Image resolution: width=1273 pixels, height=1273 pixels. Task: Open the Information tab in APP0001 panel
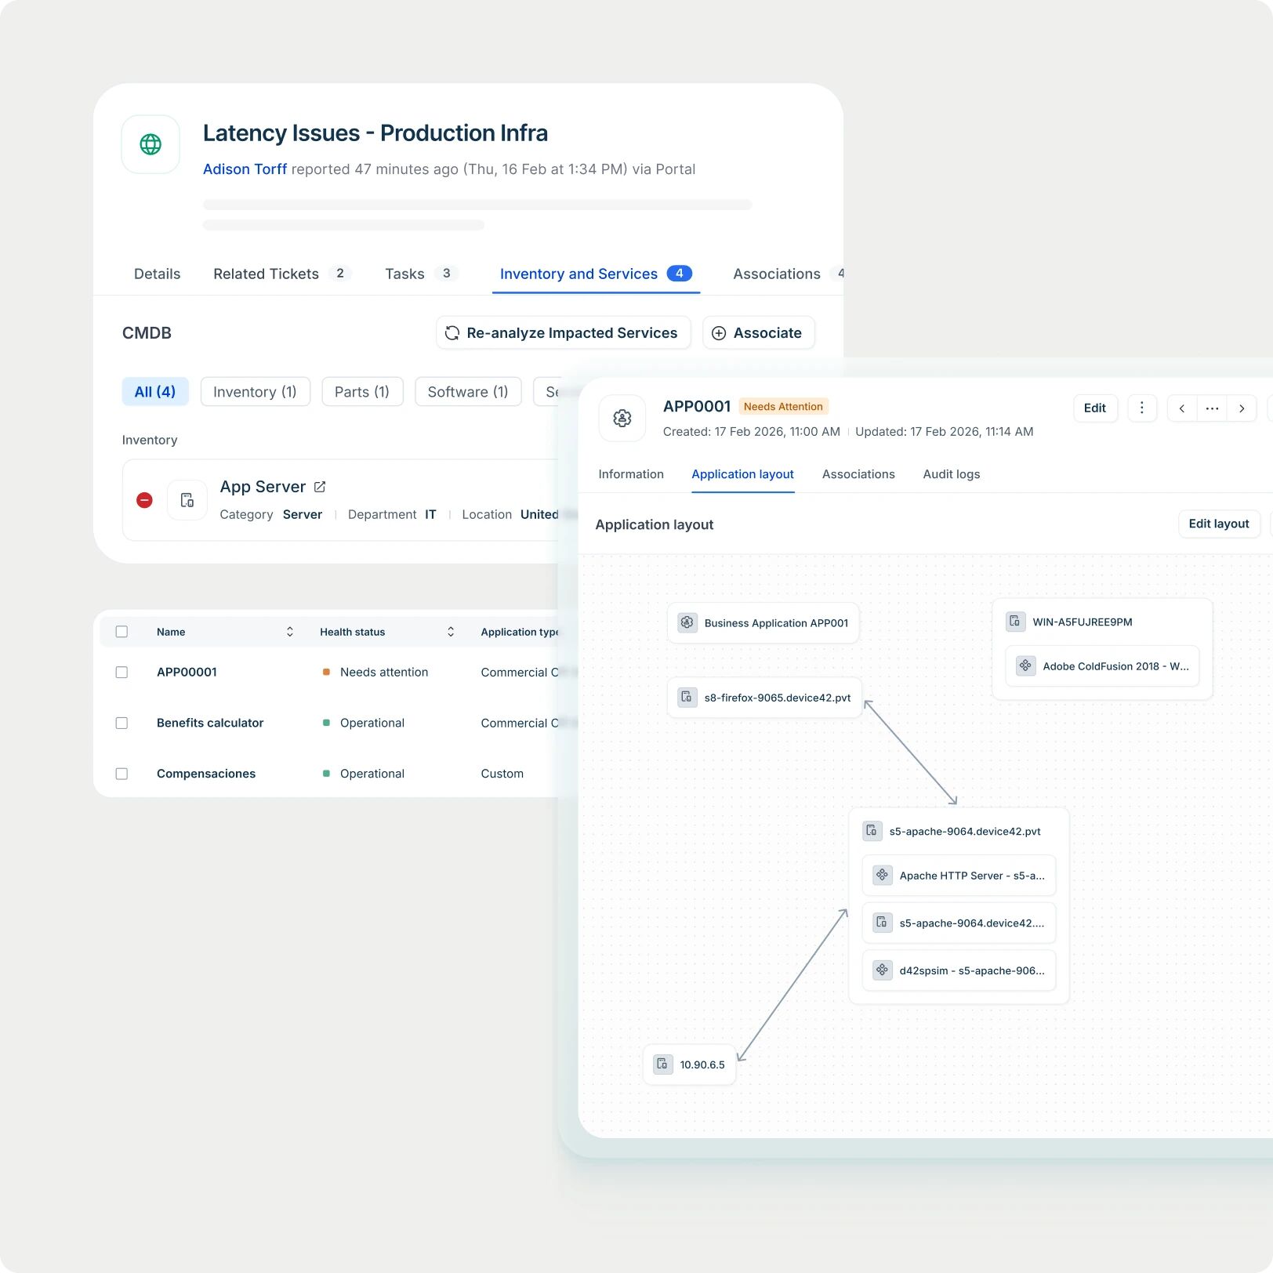coord(631,474)
